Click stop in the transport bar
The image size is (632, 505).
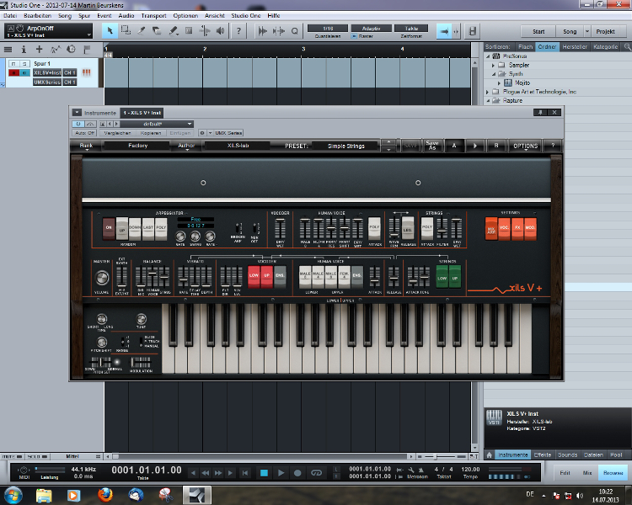[x=264, y=473]
